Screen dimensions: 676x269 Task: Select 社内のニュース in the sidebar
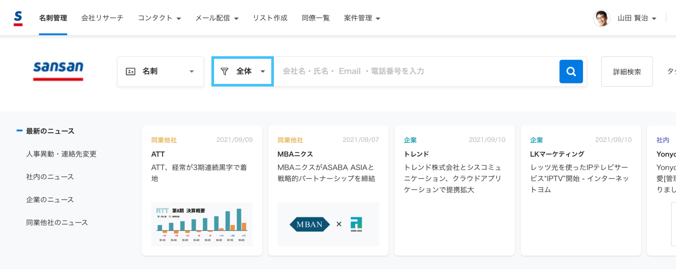coord(50,177)
